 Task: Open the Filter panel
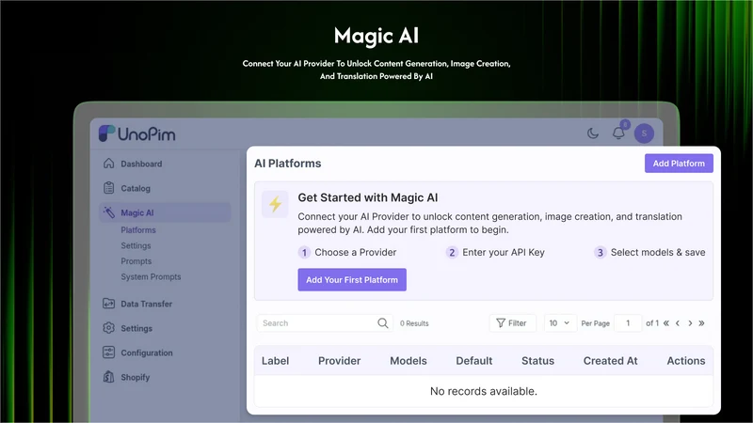512,323
